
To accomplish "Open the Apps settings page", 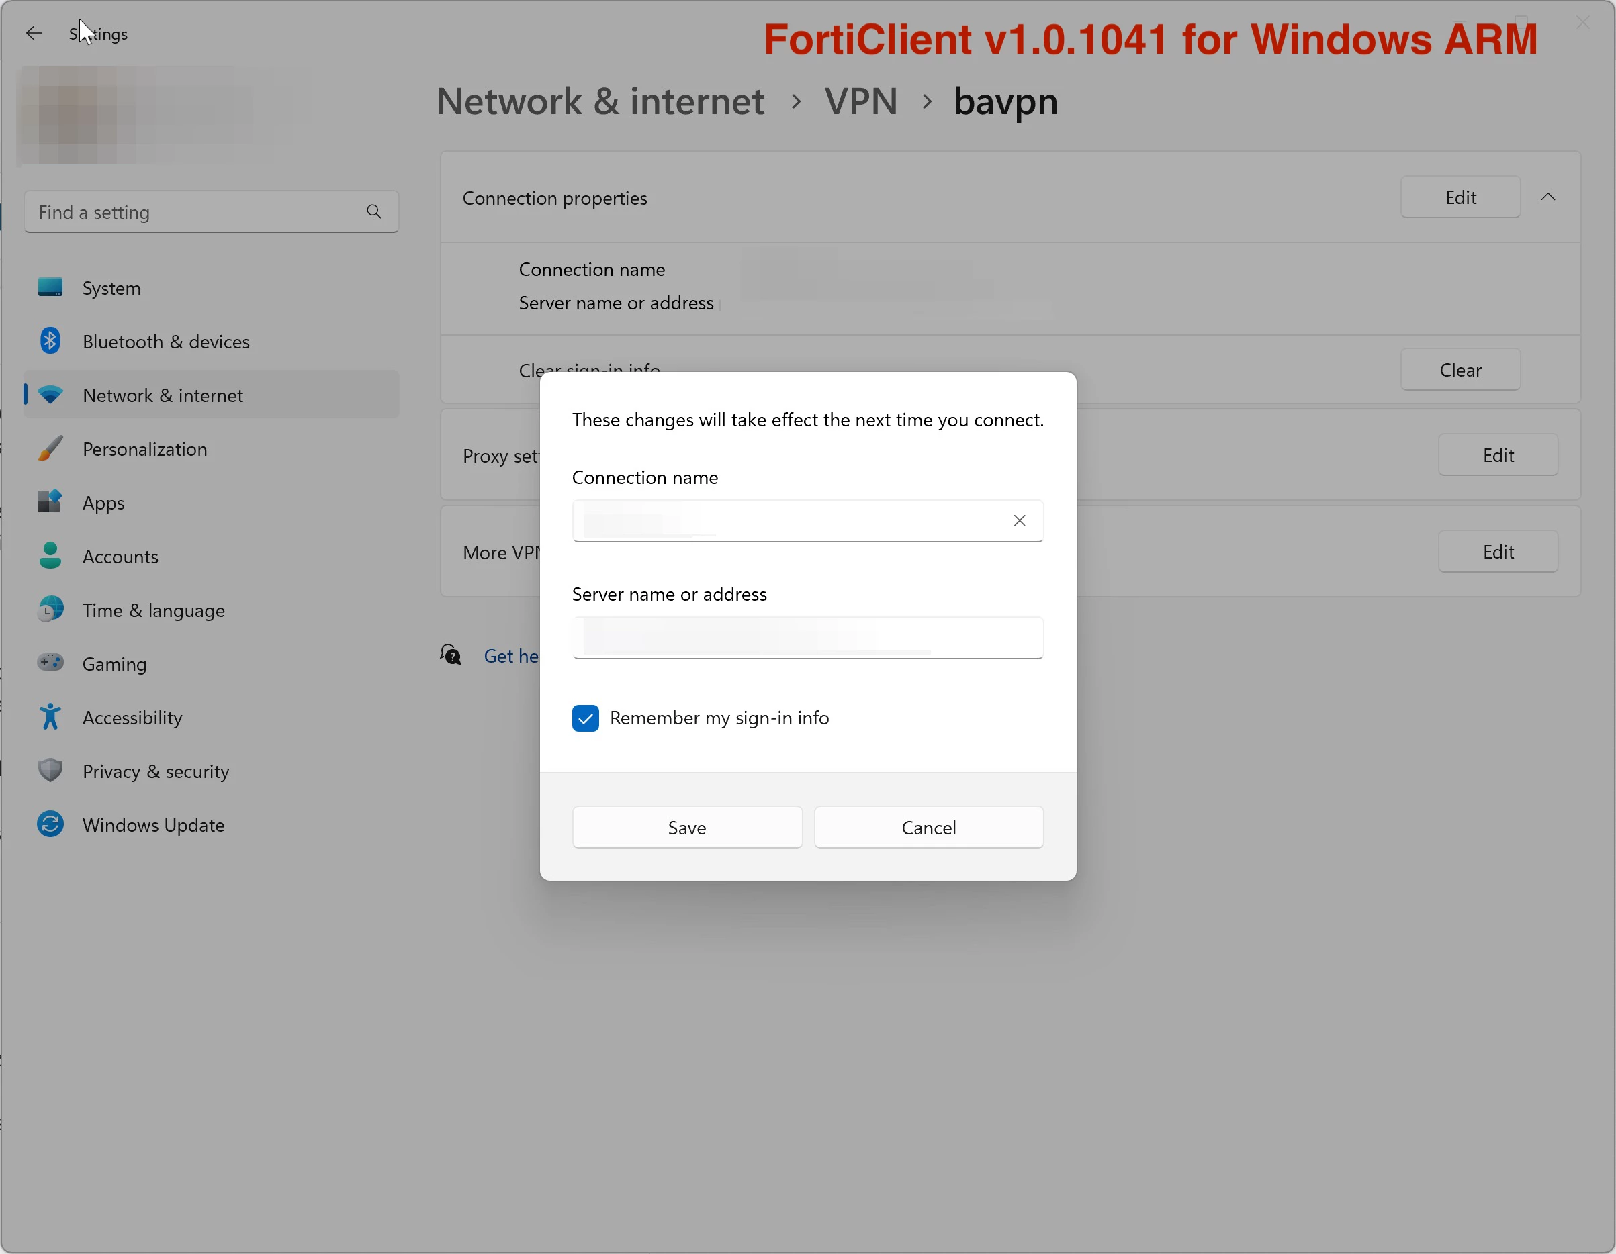I will pos(211,503).
